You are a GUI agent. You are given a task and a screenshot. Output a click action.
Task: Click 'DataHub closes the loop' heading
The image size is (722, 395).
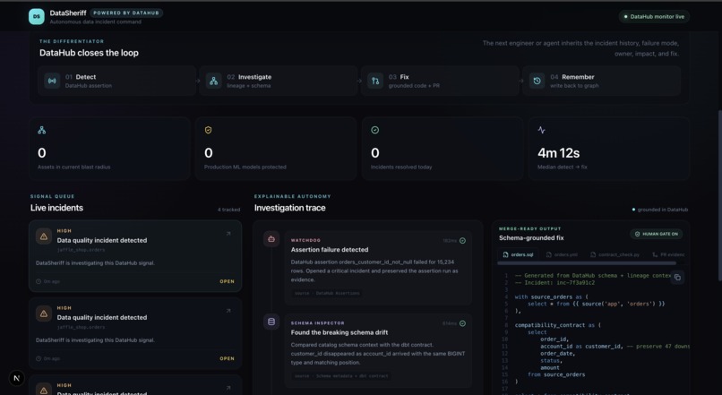[89, 53]
